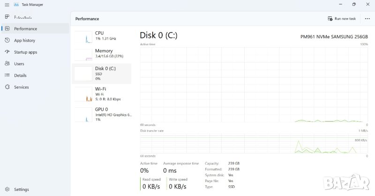Open the three-dot more options menu
Image resolution: width=375 pixels, height=196 pixels.
tap(367, 19)
